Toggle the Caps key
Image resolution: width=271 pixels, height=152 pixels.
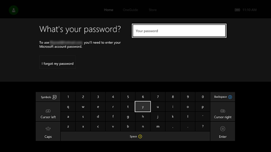[x=48, y=131]
